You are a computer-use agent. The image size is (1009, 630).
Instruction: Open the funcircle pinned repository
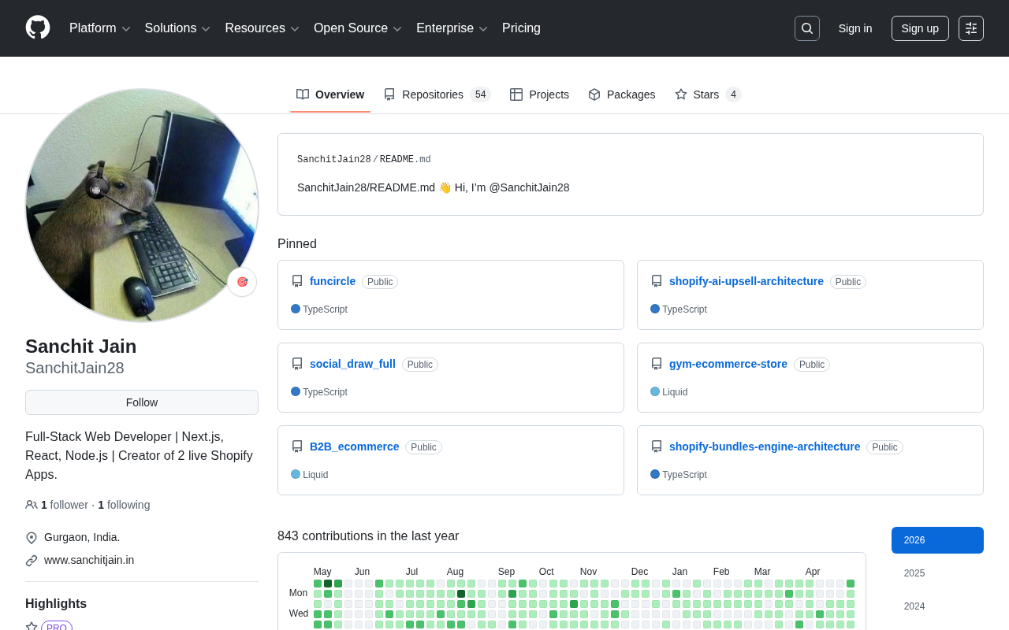(333, 281)
